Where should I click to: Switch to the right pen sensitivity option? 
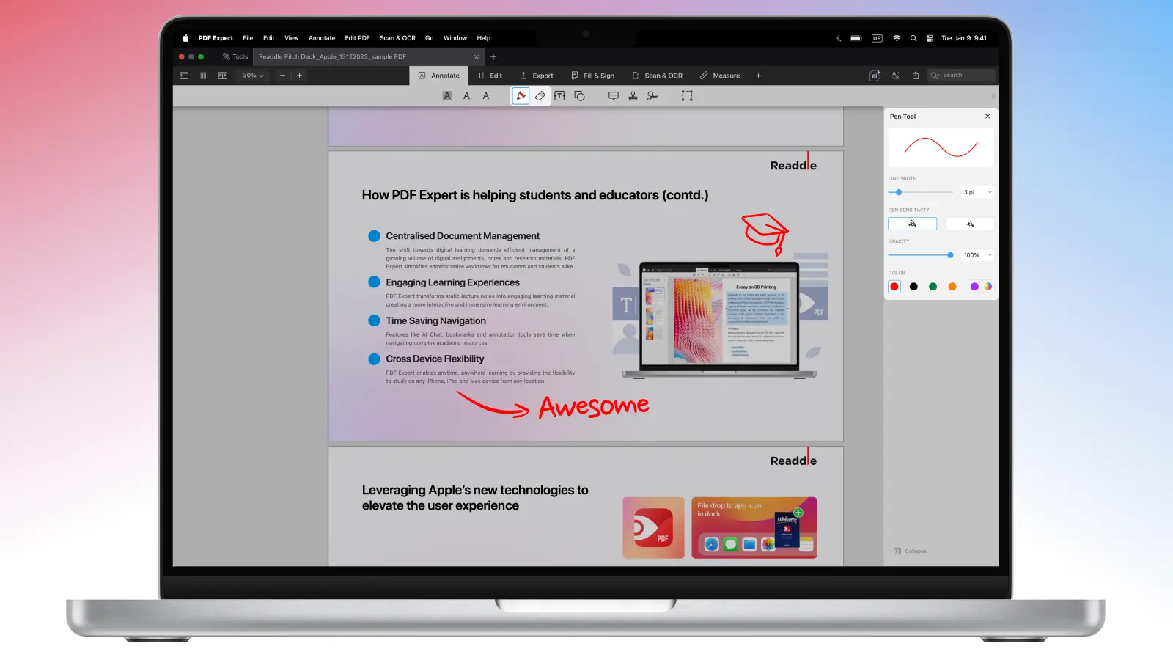click(969, 224)
